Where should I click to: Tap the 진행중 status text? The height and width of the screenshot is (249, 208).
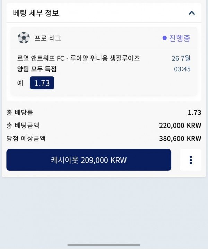click(180, 38)
